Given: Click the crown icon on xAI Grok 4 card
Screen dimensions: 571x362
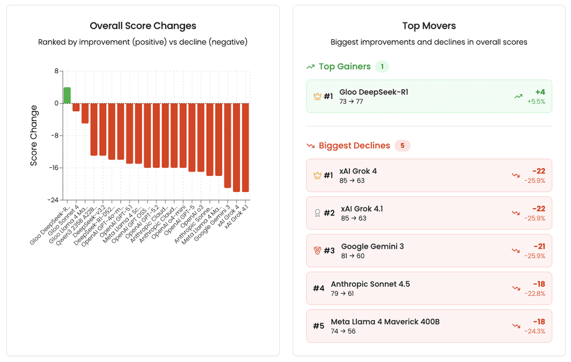Looking at the screenshot, I should click(317, 175).
